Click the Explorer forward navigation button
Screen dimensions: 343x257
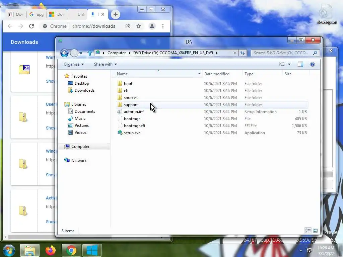pyautogui.click(x=74, y=53)
